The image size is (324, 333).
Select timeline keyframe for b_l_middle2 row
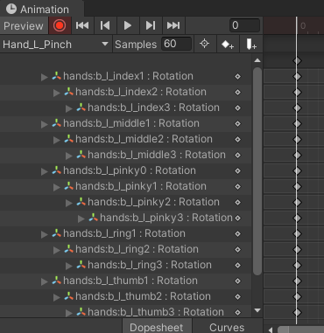(x=297, y=140)
